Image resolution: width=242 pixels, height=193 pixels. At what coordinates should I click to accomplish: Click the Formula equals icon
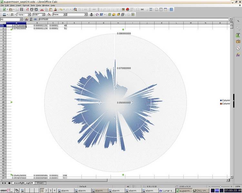35,19
